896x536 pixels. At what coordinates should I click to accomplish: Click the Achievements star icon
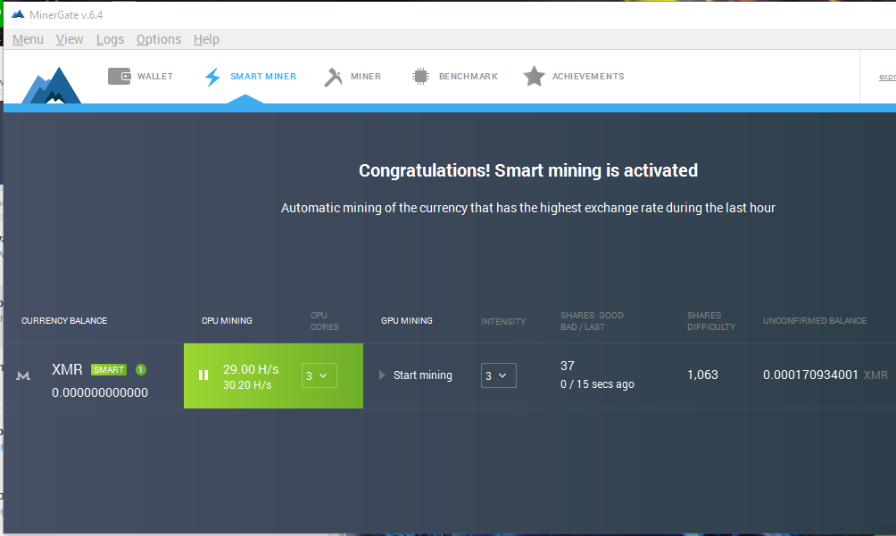534,77
